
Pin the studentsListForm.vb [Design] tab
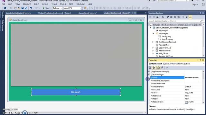click(132, 13)
